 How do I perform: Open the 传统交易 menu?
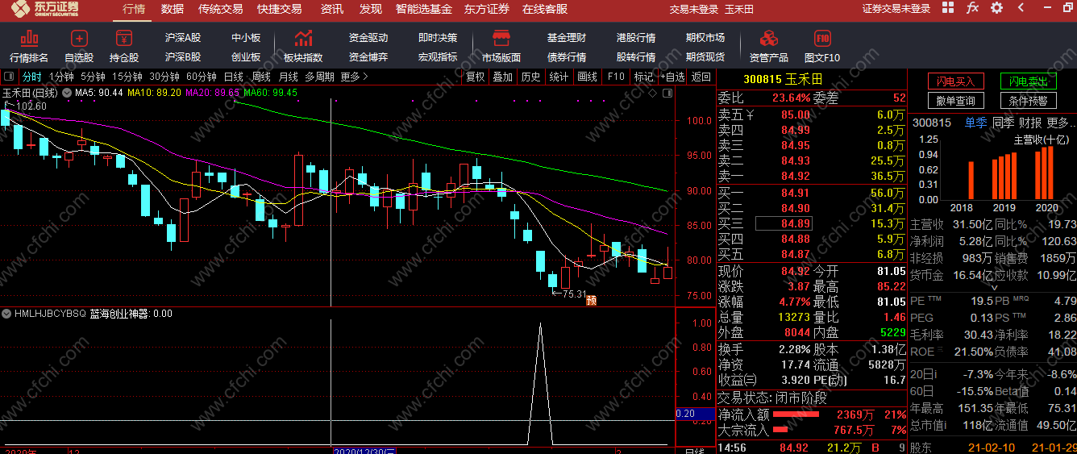[220, 9]
